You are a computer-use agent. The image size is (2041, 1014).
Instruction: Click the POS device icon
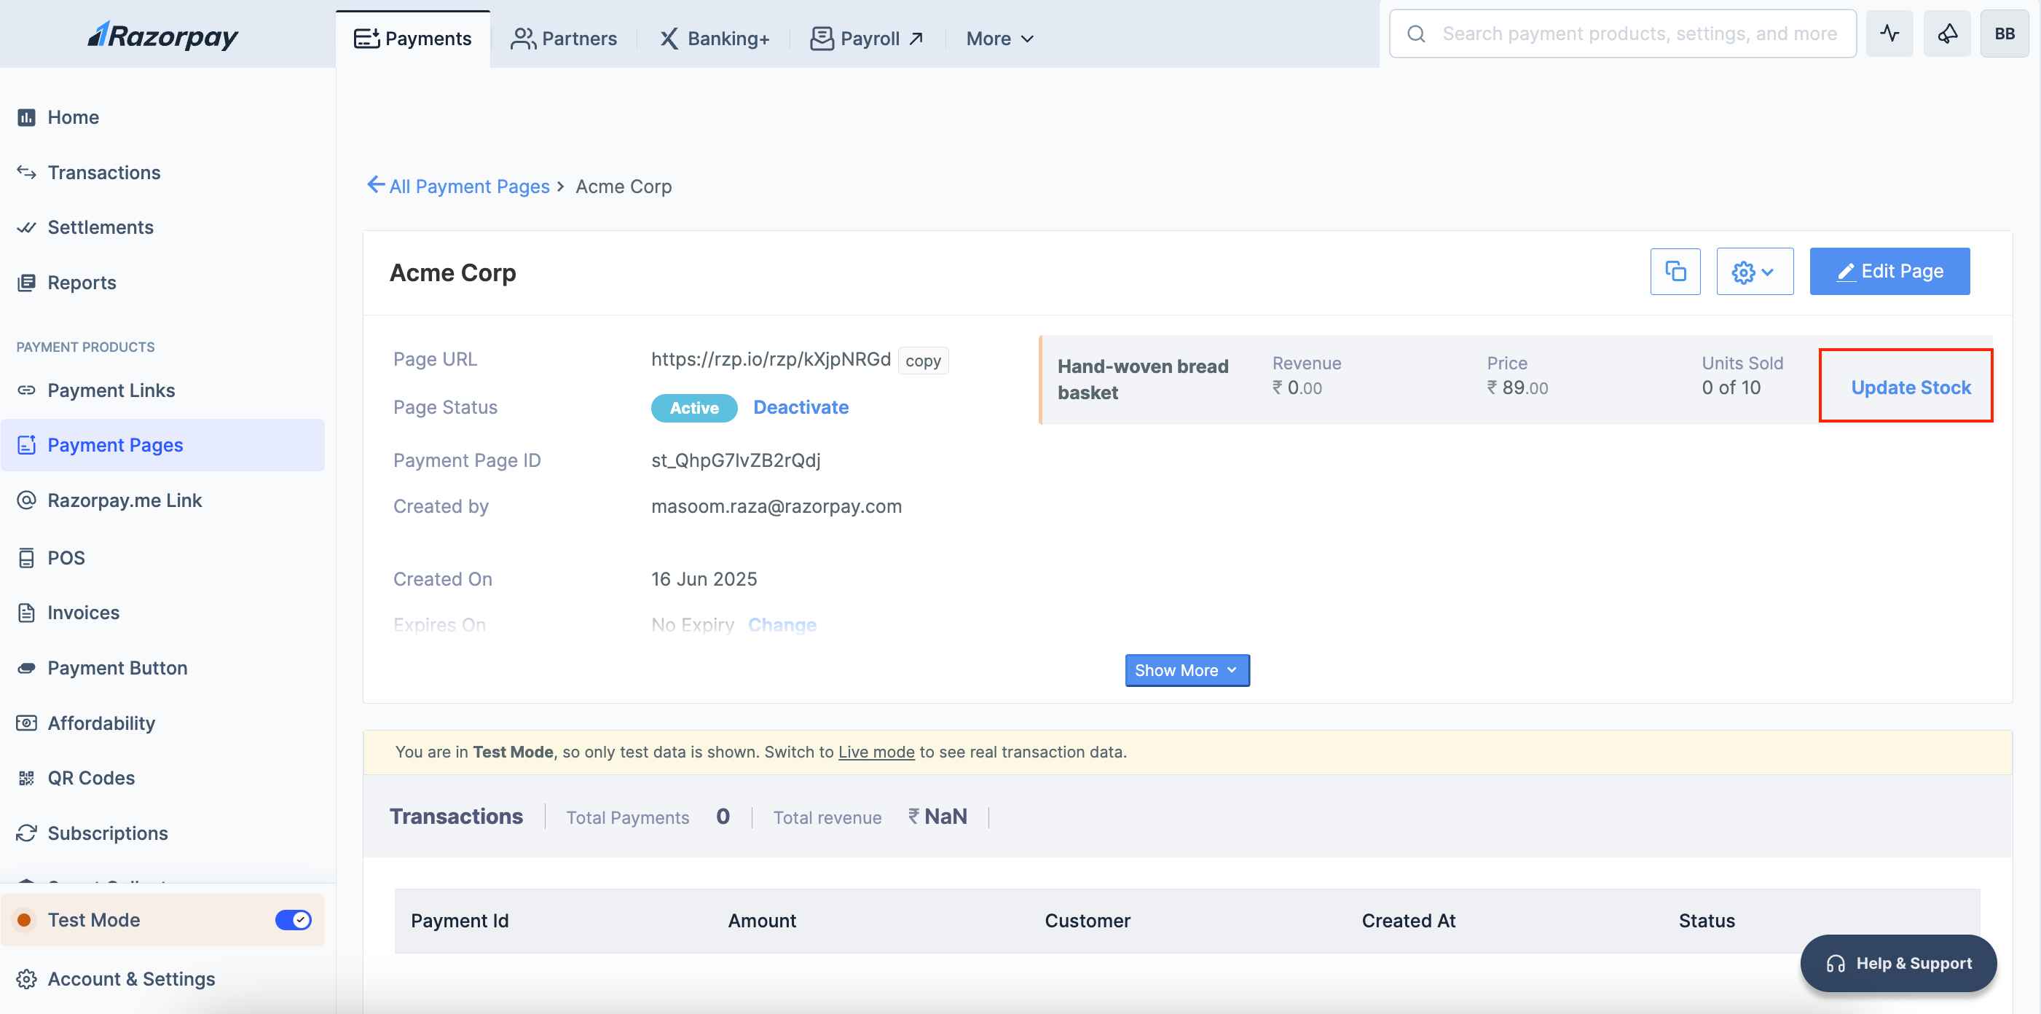click(26, 558)
